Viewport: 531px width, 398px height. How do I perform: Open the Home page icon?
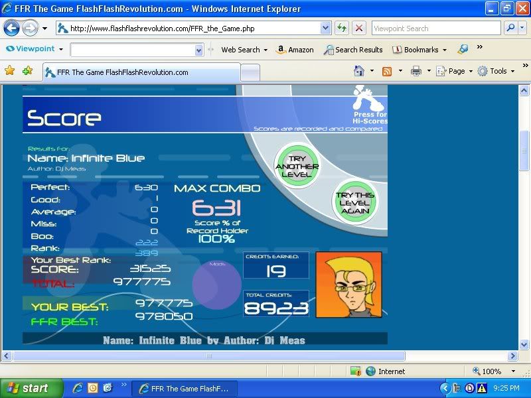[x=359, y=71]
